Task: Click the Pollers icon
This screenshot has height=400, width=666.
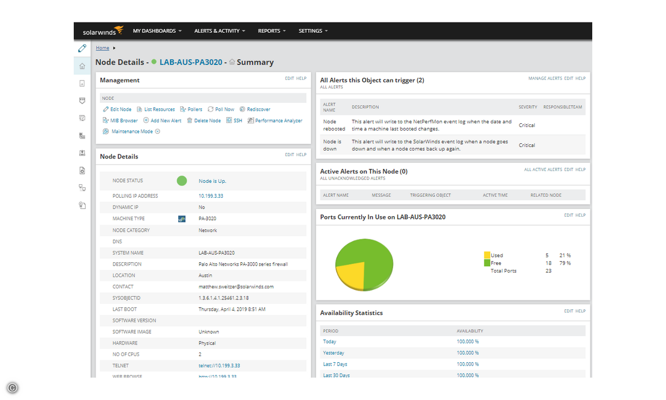Action: coord(183,109)
